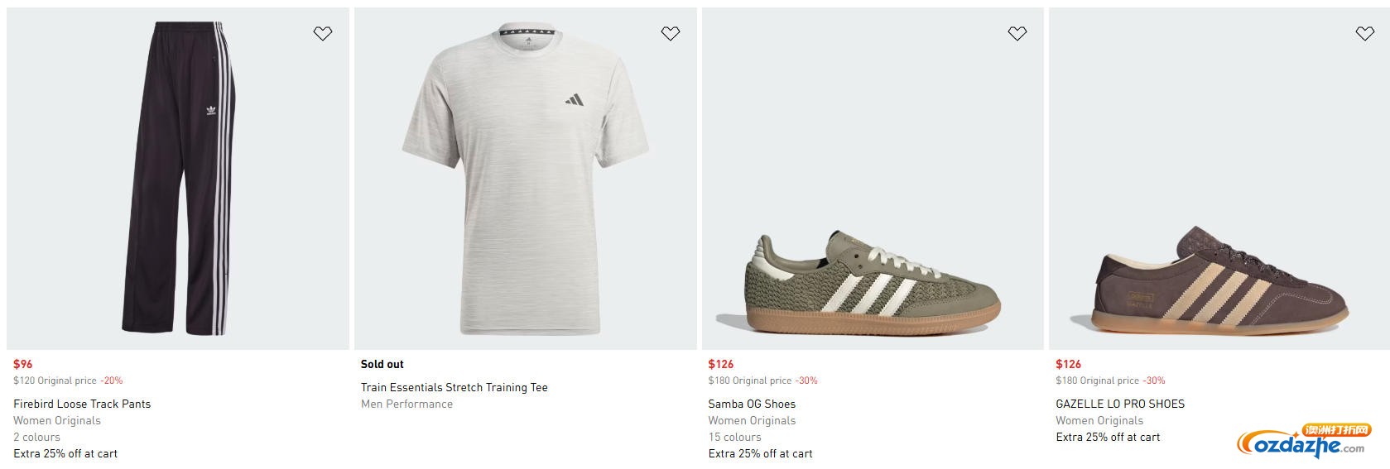Open Train Essentials Stretch Training Tee link

coord(454,387)
